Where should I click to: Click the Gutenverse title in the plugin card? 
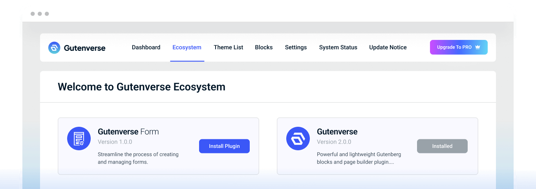pos(337,131)
